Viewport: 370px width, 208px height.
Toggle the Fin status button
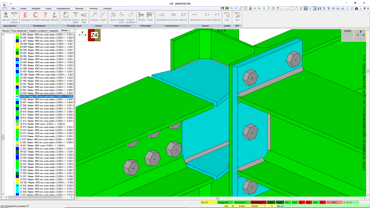(288, 202)
